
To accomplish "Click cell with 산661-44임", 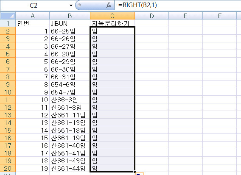I will point(70,168).
